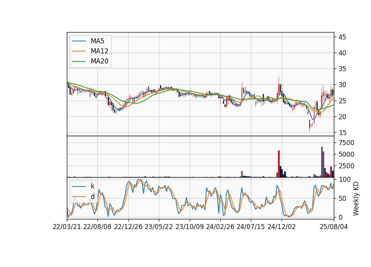The width and height of the screenshot is (371, 267).
Task: Click the 22/08/08 date label
Action: click(97, 227)
